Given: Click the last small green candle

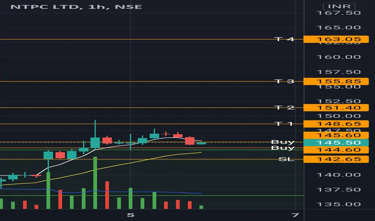Looking at the screenshot, I should 201,143.
